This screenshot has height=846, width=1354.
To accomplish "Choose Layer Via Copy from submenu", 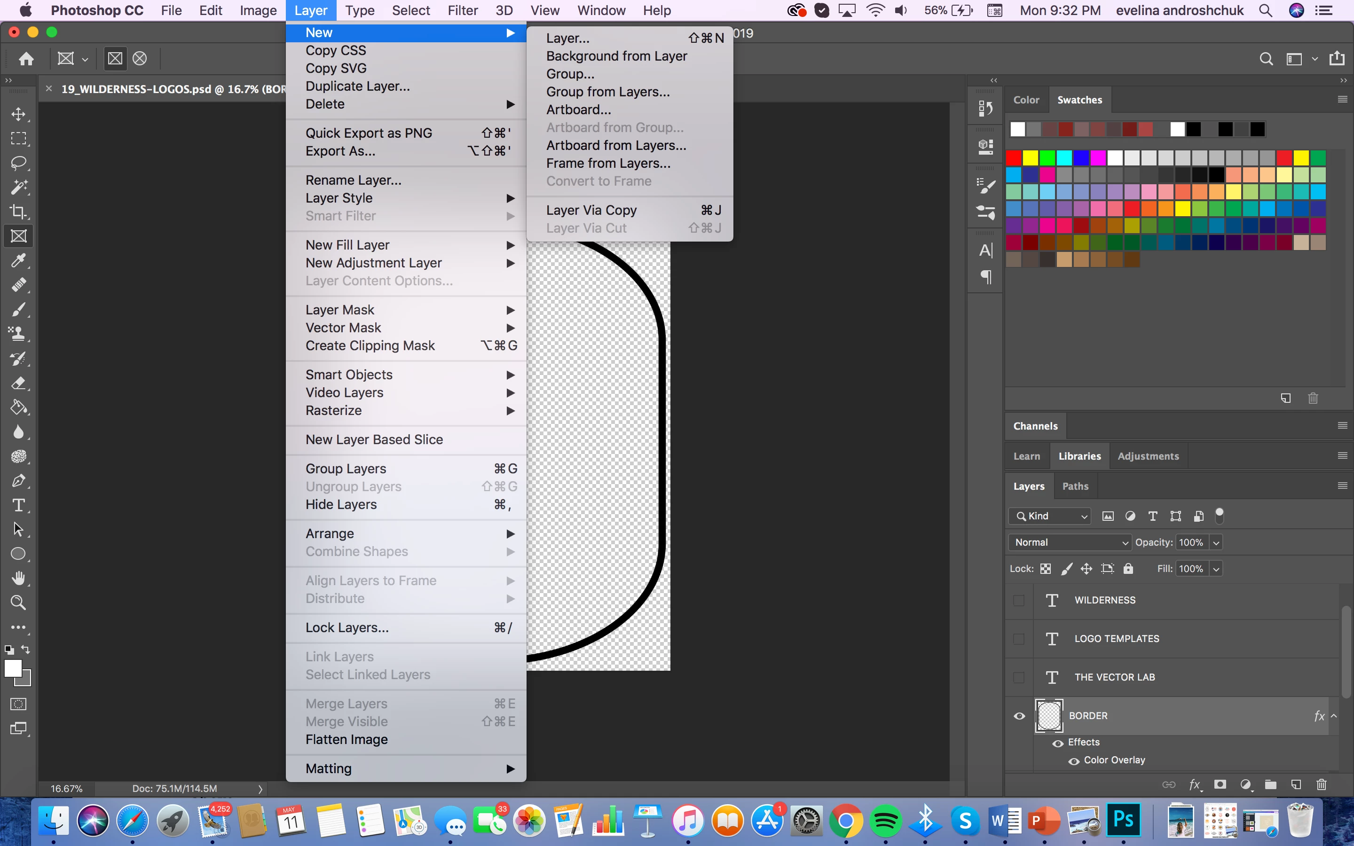I will (591, 210).
